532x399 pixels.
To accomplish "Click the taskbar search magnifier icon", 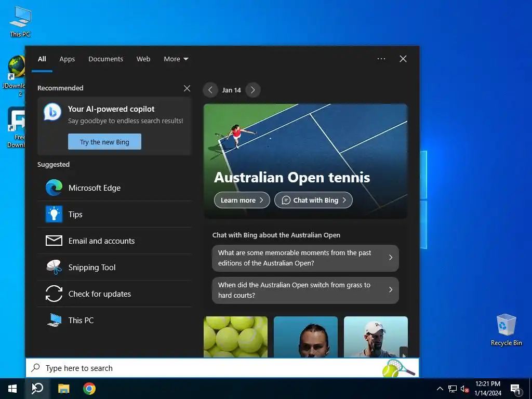I will (x=37, y=389).
